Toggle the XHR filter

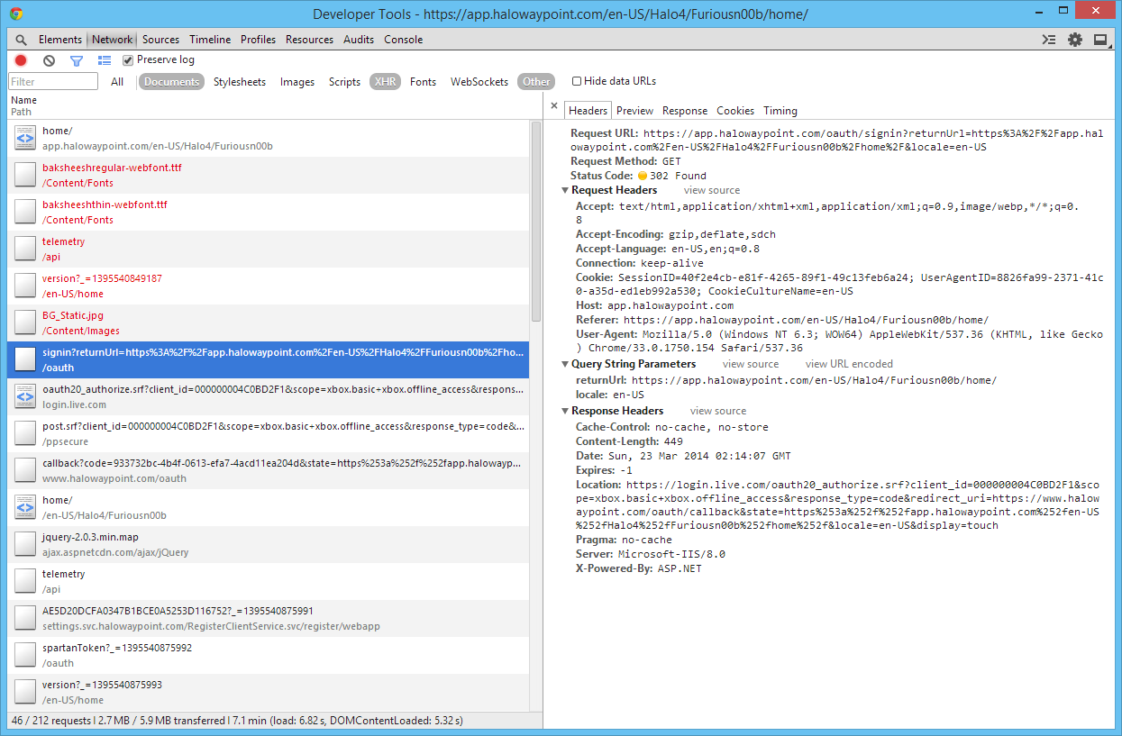point(385,82)
